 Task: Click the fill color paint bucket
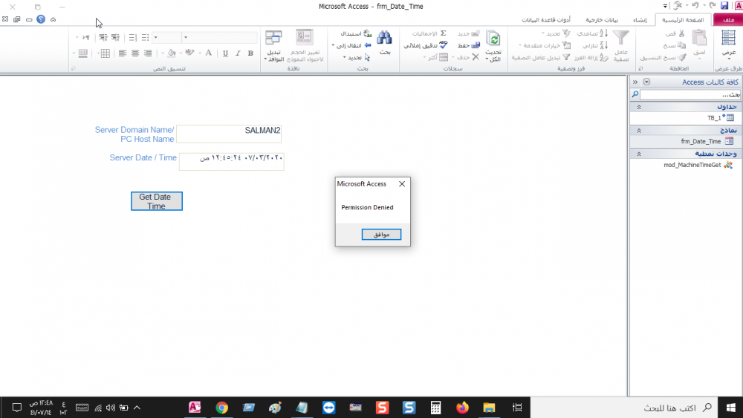coord(172,53)
